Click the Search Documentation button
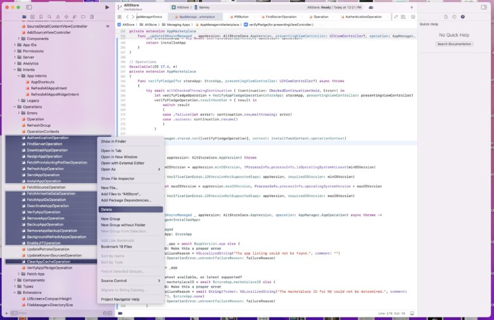 pyautogui.click(x=454, y=44)
